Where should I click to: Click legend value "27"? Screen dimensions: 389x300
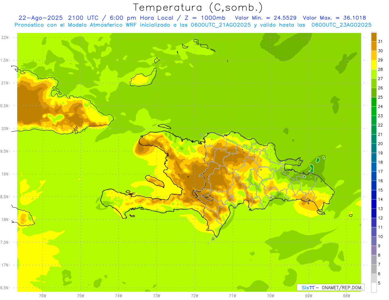tap(381, 79)
